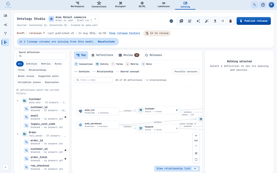Select the Validation issues filter chip

tap(29, 82)
